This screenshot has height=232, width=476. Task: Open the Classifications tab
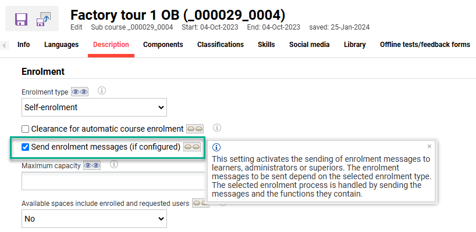pyautogui.click(x=220, y=45)
